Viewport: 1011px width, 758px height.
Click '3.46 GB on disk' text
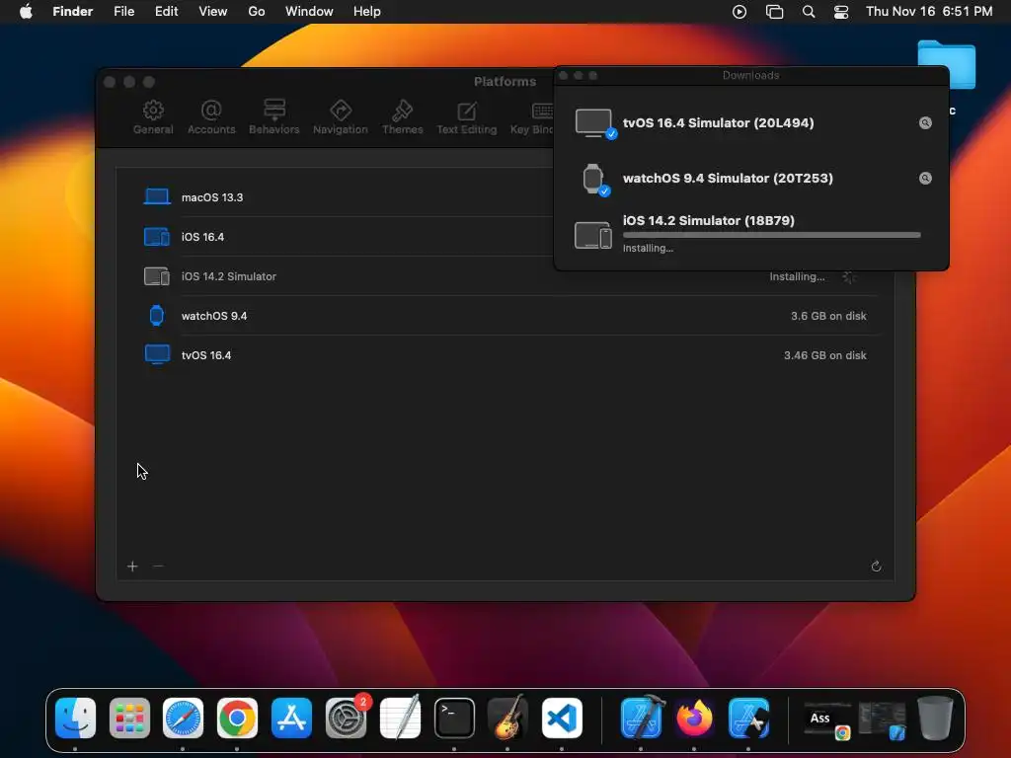pyautogui.click(x=824, y=355)
